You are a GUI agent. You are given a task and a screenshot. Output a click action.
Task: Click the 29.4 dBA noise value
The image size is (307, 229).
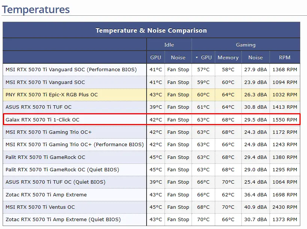click(x=256, y=157)
